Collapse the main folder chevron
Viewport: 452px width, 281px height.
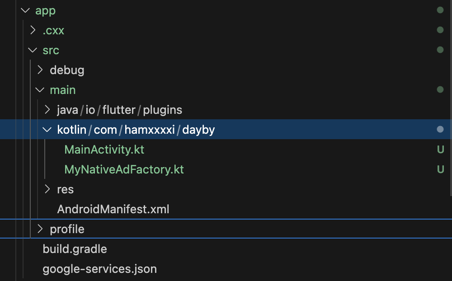coord(40,90)
